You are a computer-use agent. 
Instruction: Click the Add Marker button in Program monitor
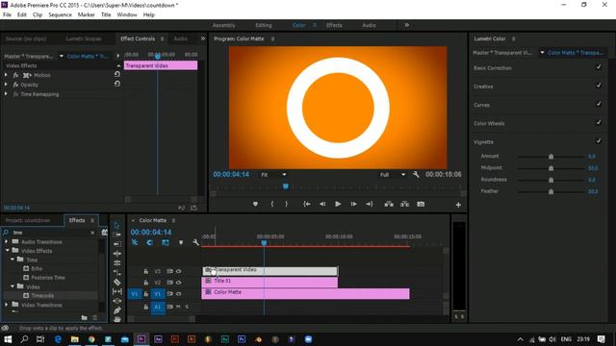click(x=255, y=204)
